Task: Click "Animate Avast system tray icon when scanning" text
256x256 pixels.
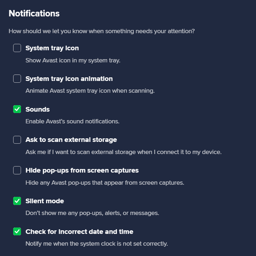Action: point(90,91)
